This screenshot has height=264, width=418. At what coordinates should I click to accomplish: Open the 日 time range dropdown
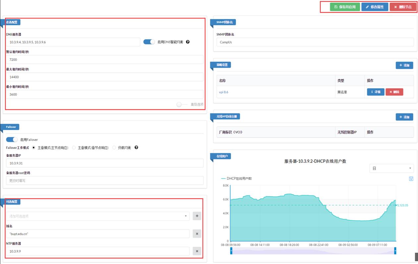(x=391, y=168)
